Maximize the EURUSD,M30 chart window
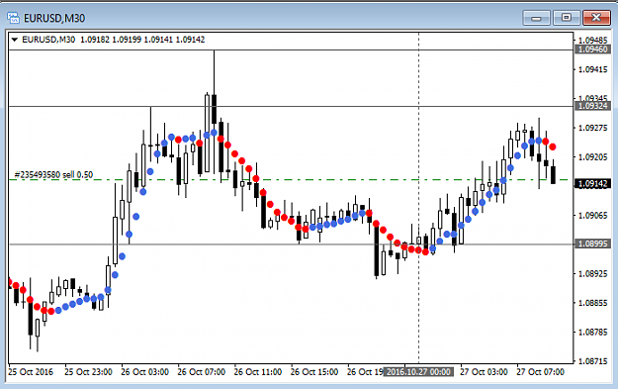Image resolution: width=618 pixels, height=389 pixels. [x=567, y=18]
